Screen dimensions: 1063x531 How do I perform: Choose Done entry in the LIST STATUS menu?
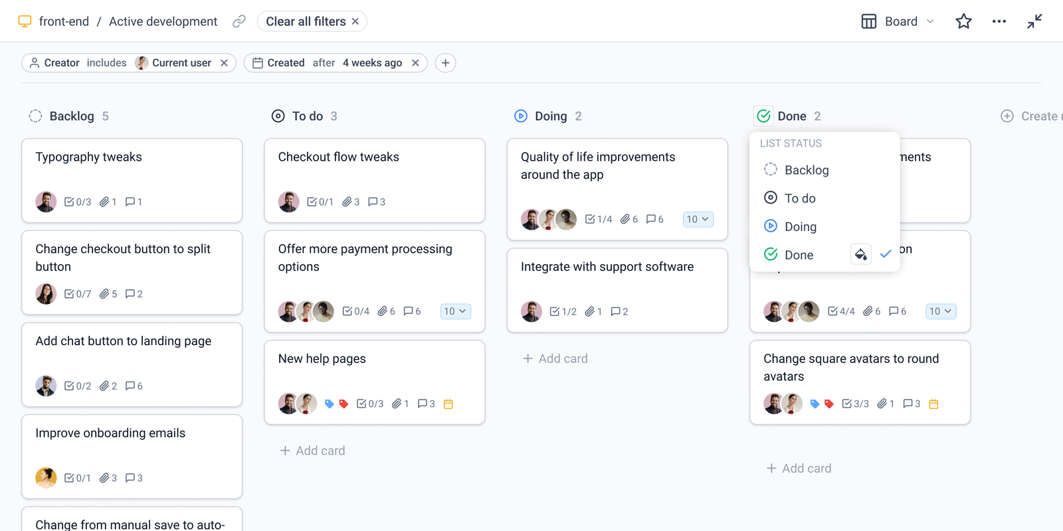(x=799, y=254)
